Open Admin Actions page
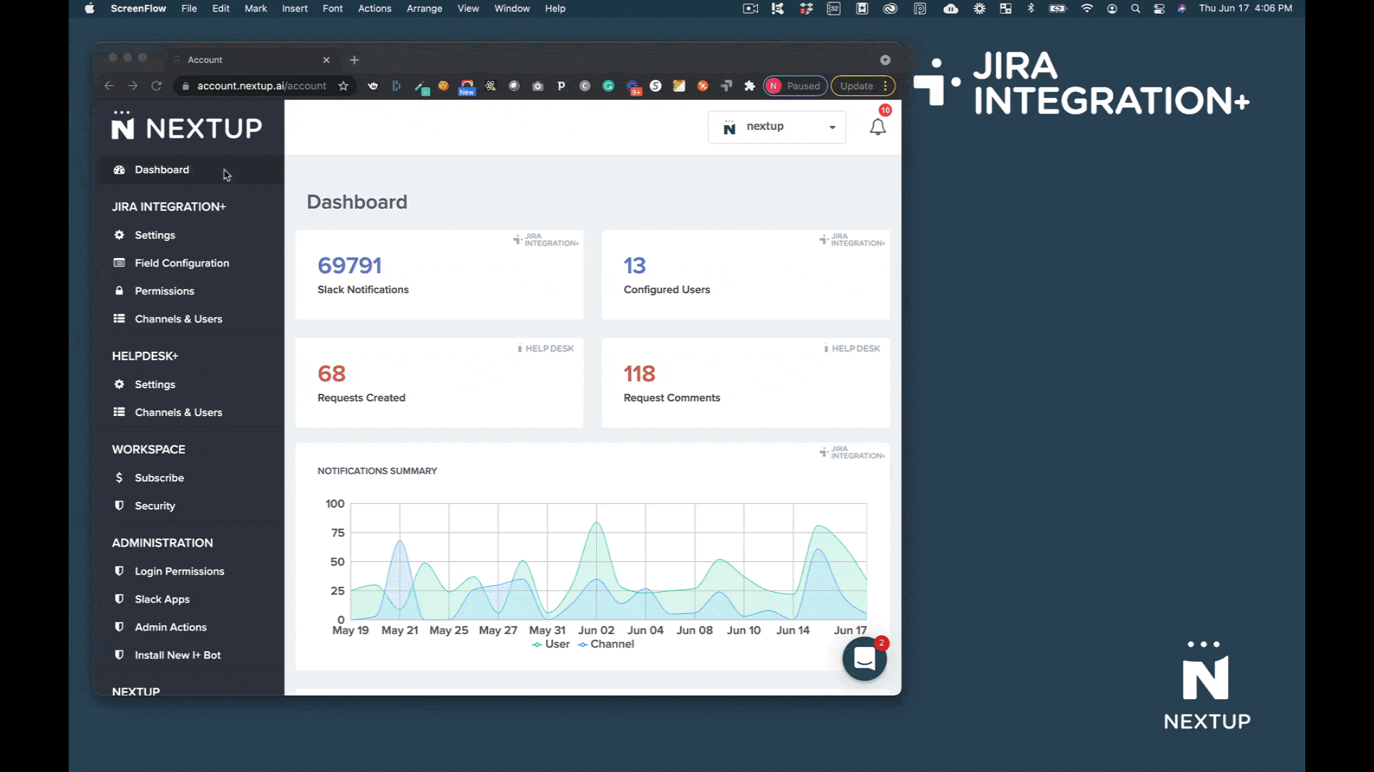 tap(189, 627)
